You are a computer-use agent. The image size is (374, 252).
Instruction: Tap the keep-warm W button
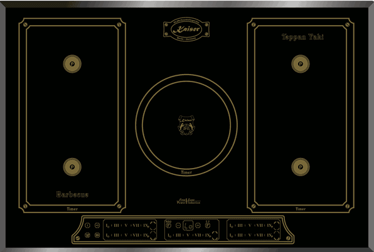tap(87, 235)
